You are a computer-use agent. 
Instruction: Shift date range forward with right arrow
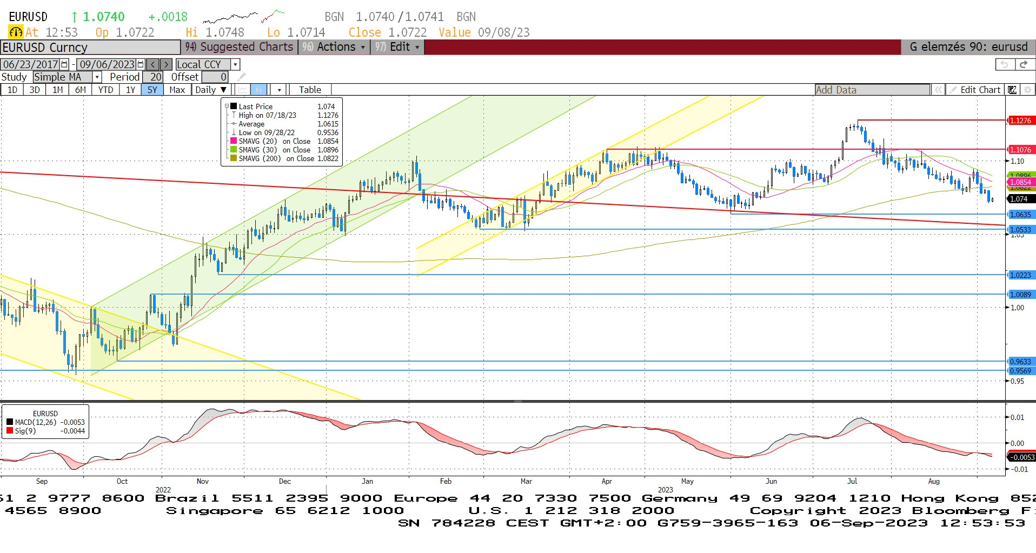pos(166,64)
